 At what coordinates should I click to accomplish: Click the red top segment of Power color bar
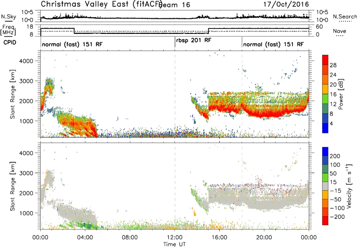(325, 60)
